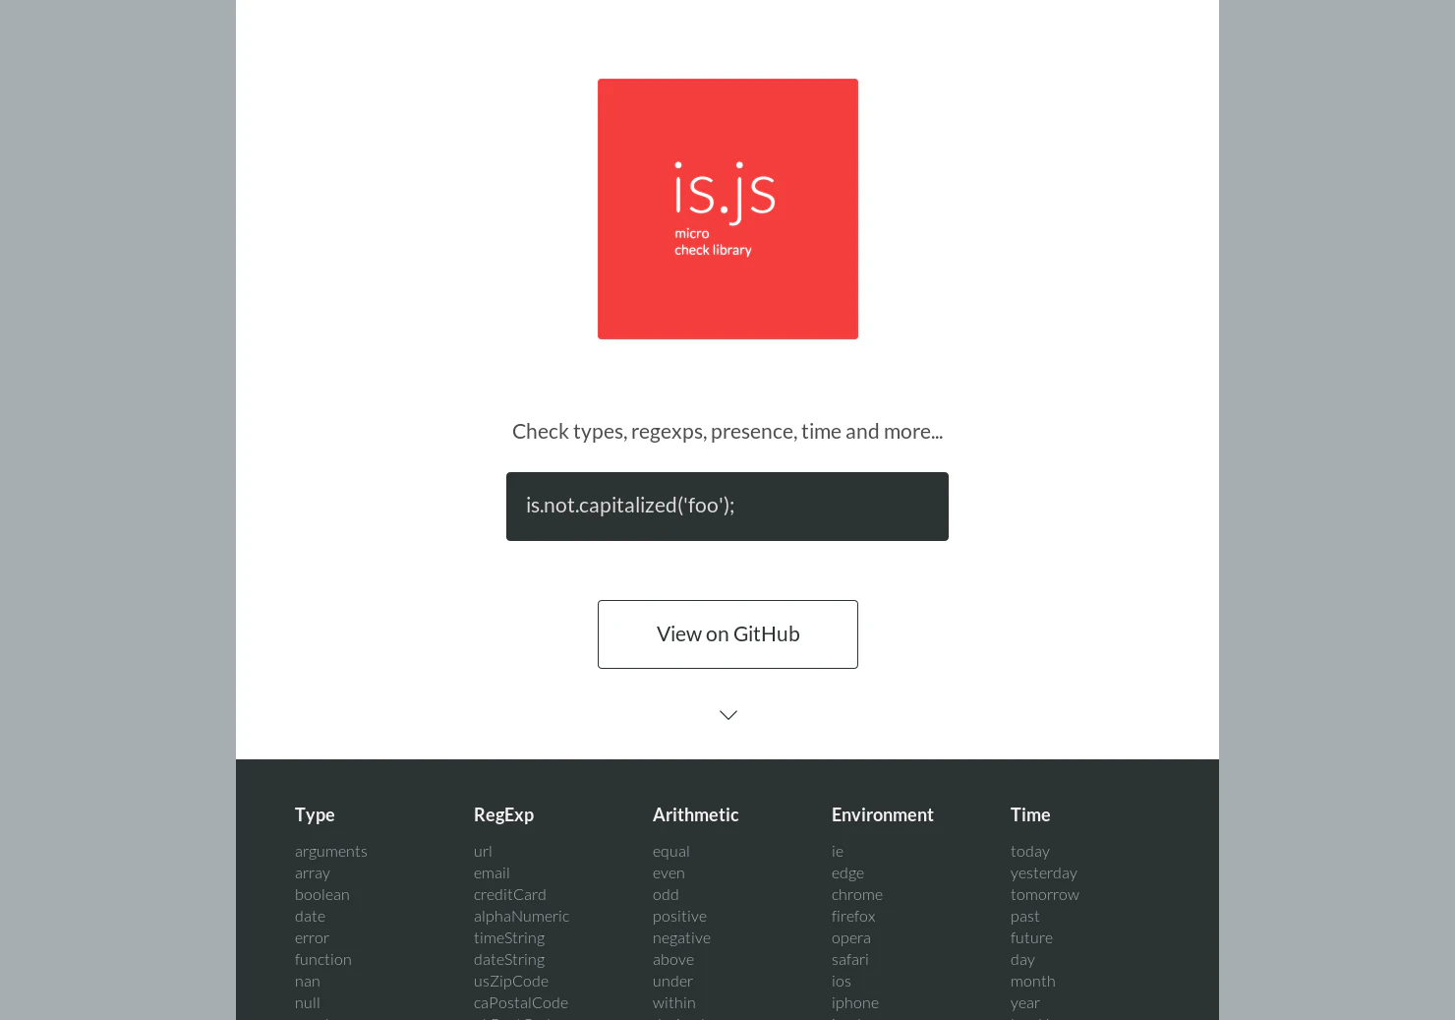This screenshot has height=1020, width=1455.
Task: Open the odd link under Arithmetic
Action: 666,895
